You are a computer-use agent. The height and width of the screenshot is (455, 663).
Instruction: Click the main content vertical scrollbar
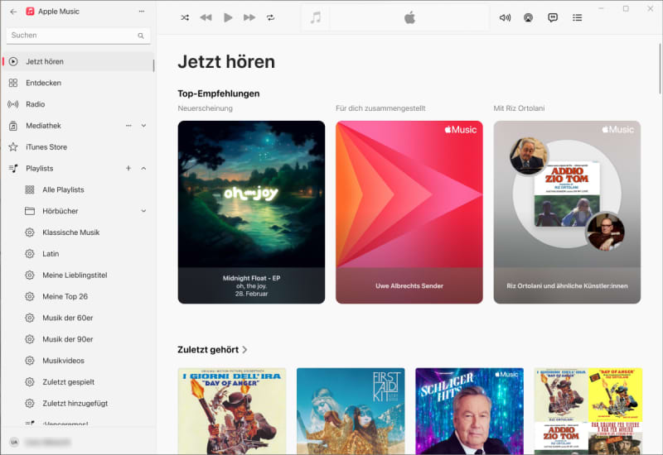click(660, 68)
